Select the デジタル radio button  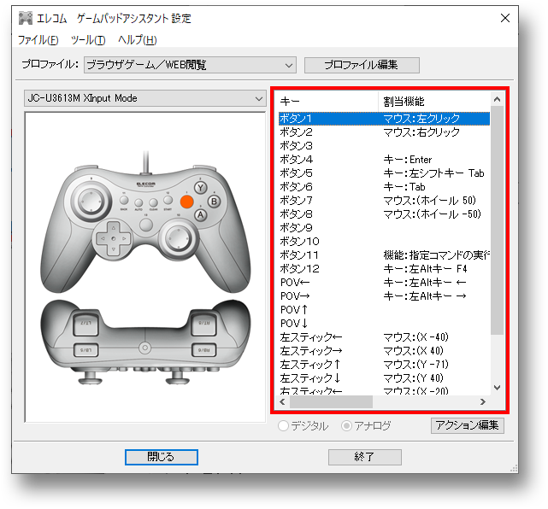click(285, 425)
